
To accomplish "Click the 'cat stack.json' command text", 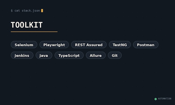I will pyautogui.click(x=27, y=11).
